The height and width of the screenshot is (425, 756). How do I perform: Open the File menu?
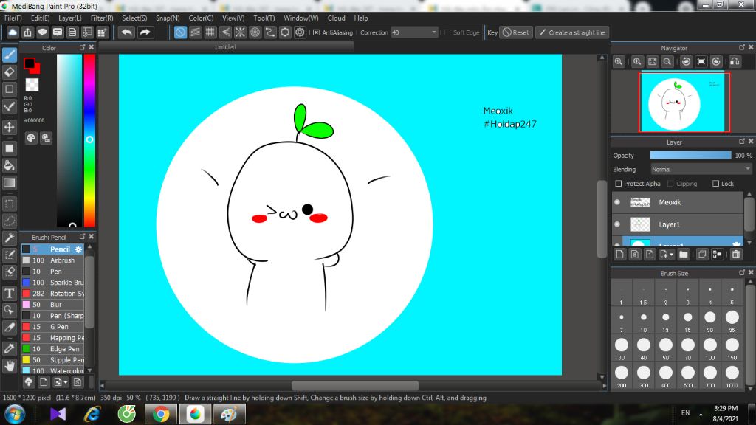13,18
